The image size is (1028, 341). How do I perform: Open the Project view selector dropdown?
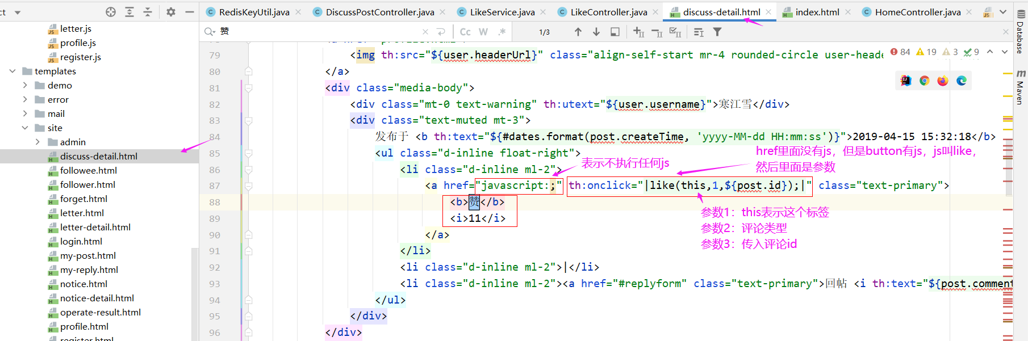(x=18, y=12)
